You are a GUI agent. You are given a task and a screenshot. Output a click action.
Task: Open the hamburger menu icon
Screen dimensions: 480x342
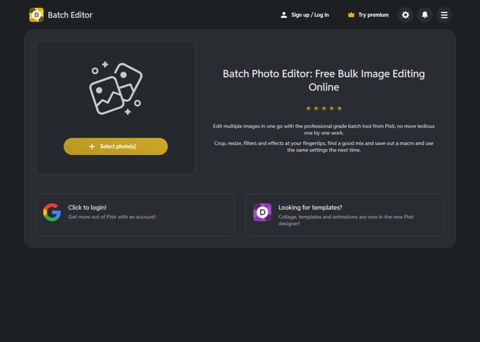tap(444, 15)
